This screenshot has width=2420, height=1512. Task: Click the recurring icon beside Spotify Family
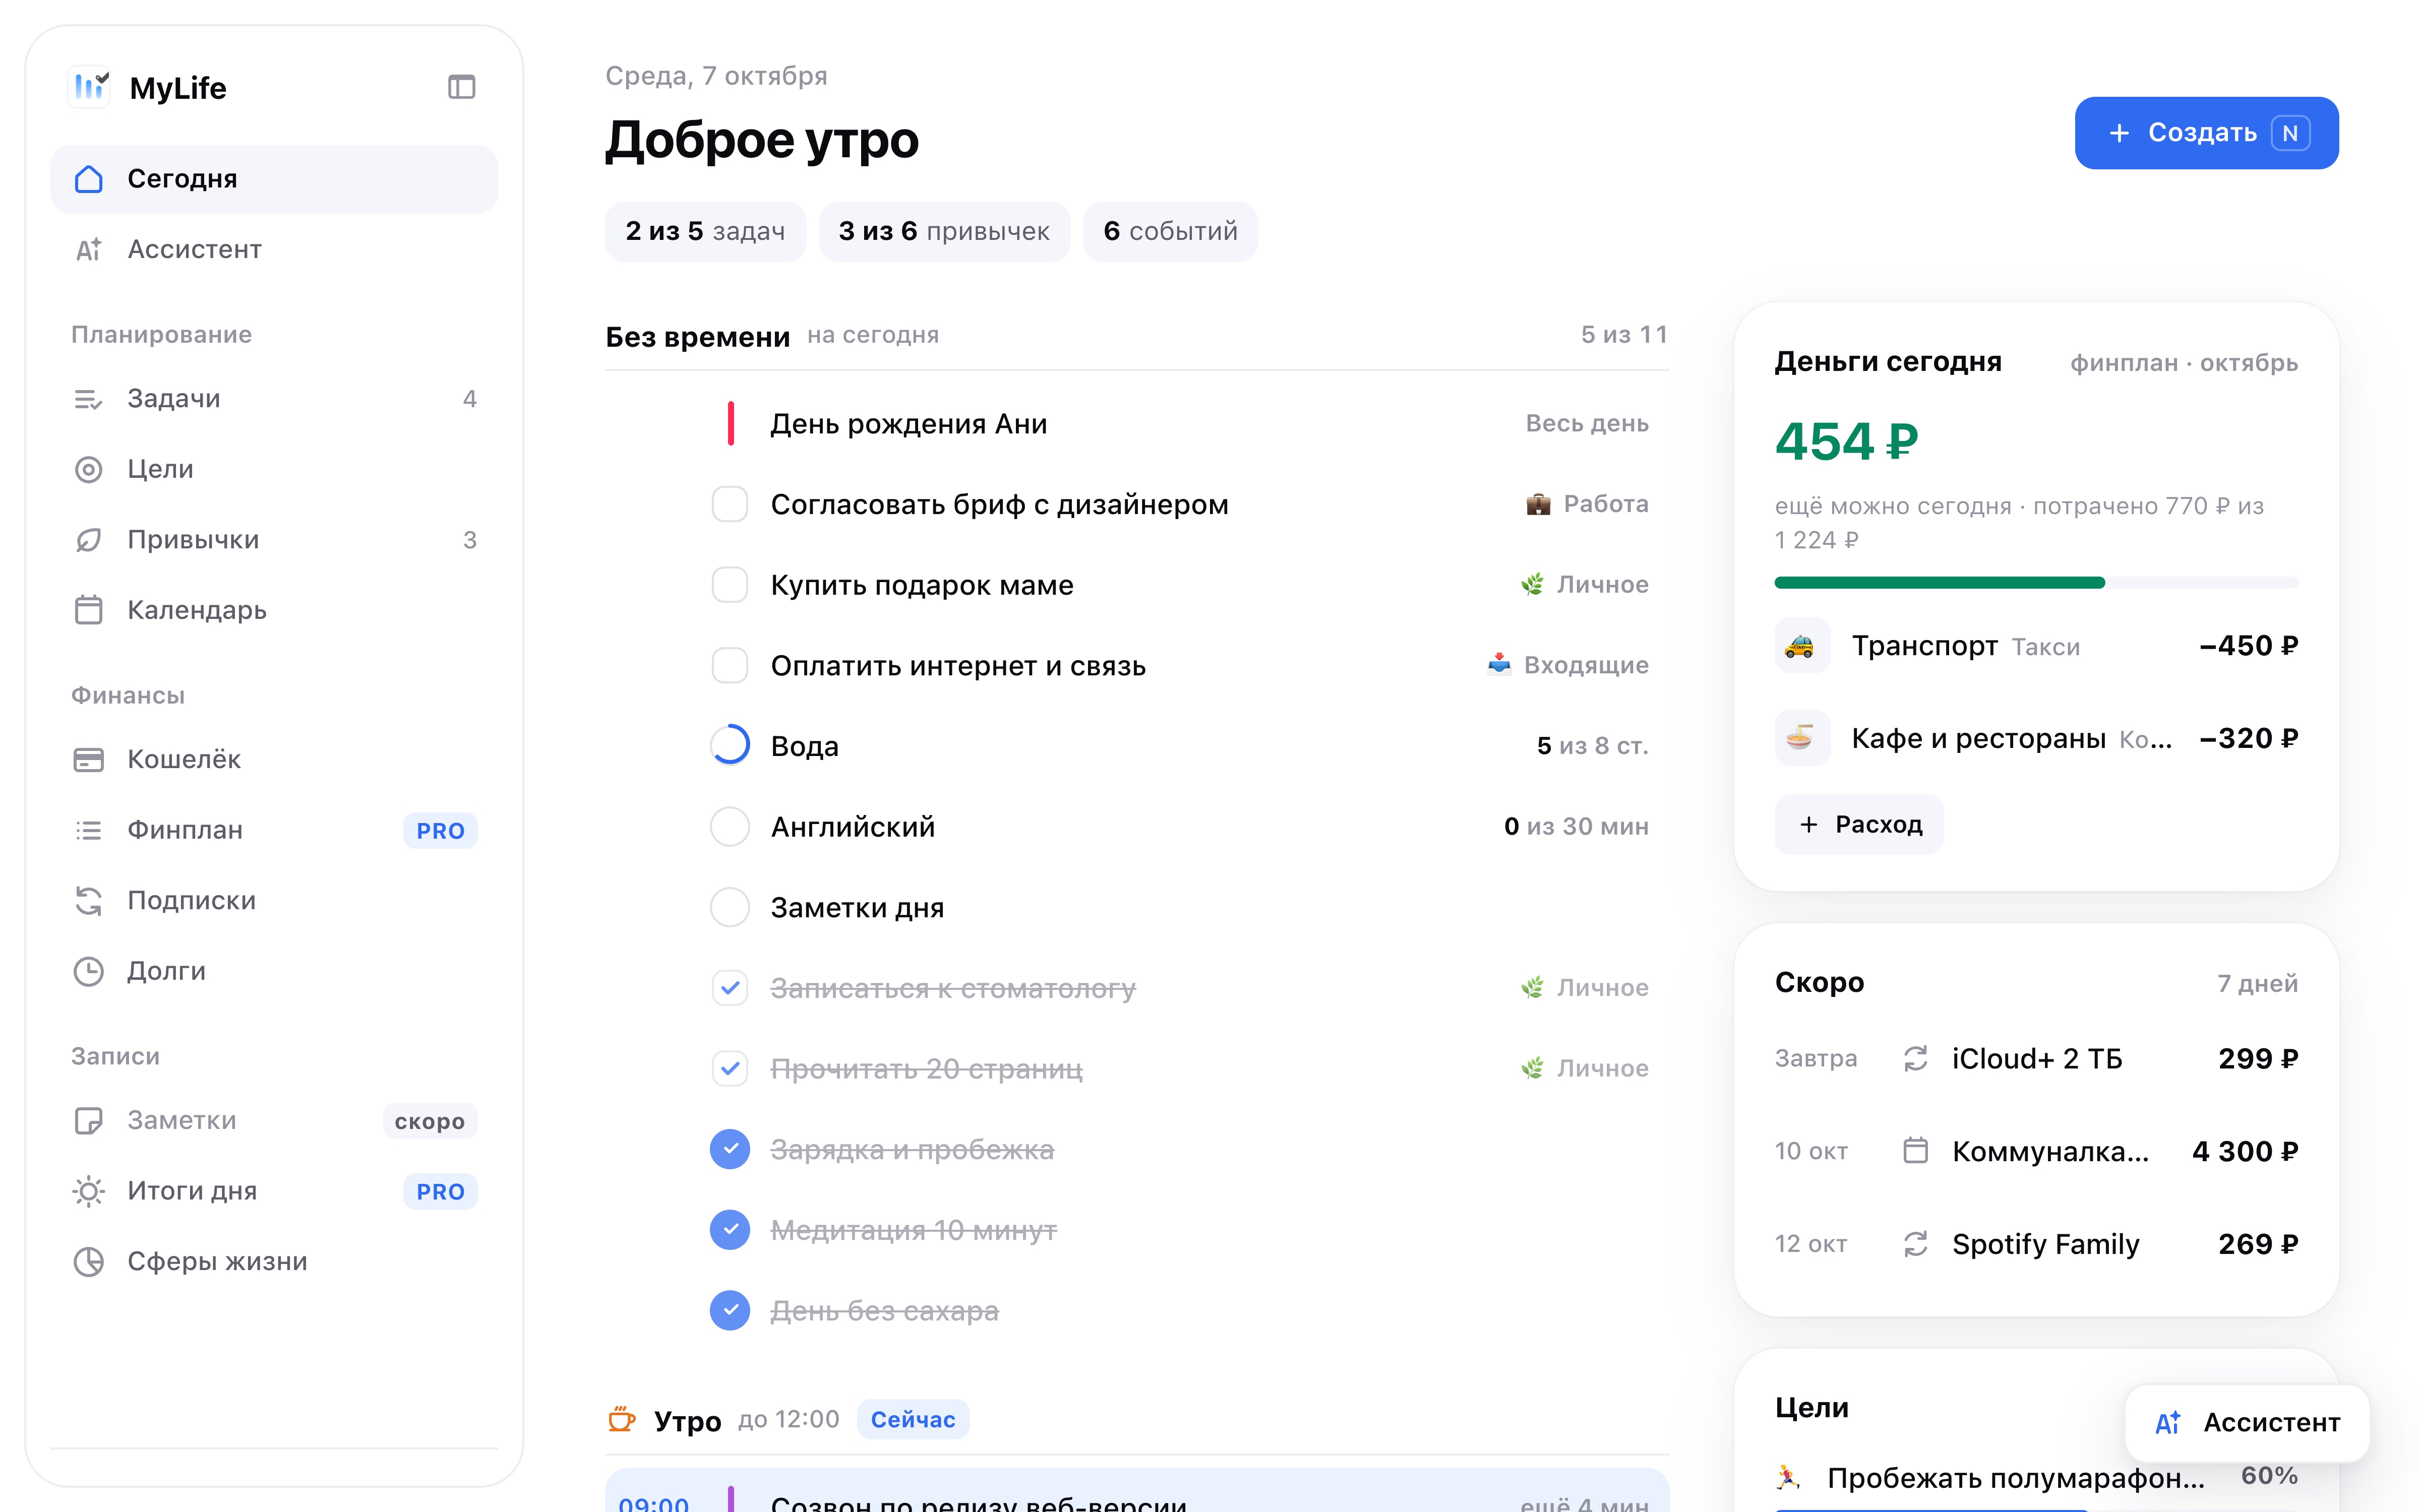[1915, 1244]
